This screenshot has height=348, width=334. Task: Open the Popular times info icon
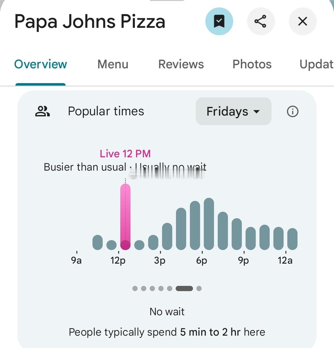pyautogui.click(x=293, y=111)
